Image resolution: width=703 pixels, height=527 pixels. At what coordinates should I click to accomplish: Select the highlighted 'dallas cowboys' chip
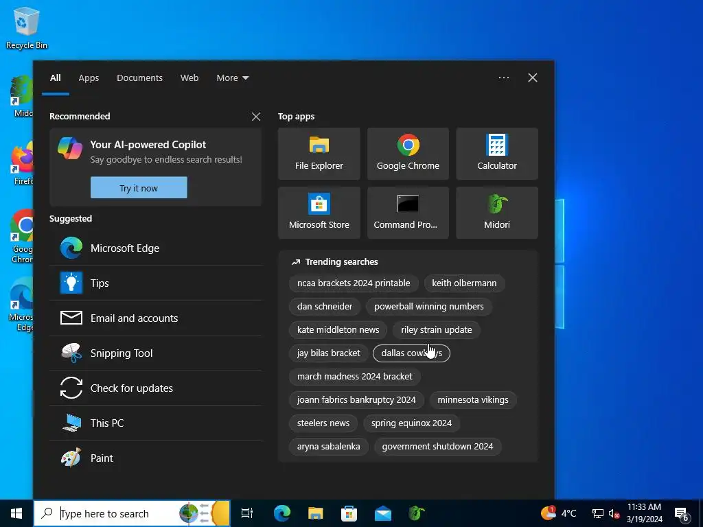pyautogui.click(x=412, y=353)
